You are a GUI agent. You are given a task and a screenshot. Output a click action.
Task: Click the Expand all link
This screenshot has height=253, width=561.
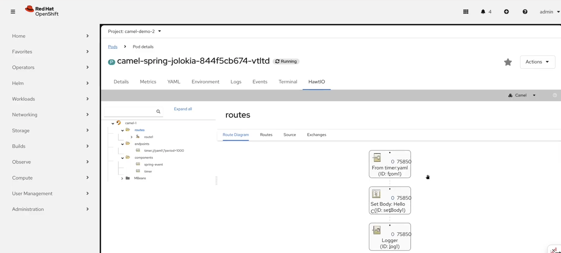[x=183, y=109]
